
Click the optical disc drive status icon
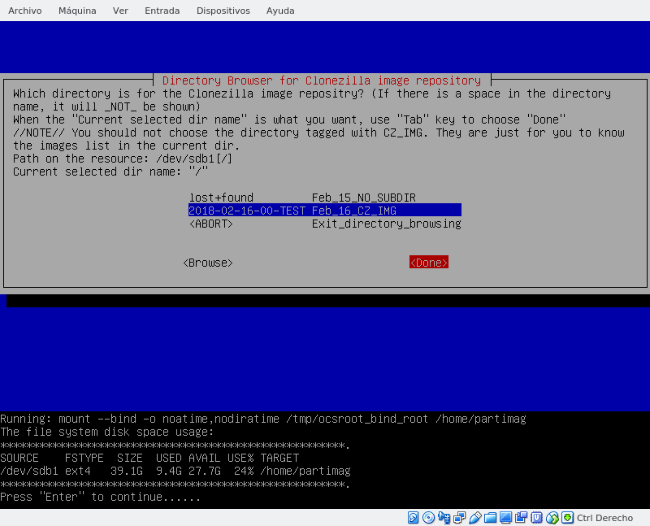(x=428, y=517)
